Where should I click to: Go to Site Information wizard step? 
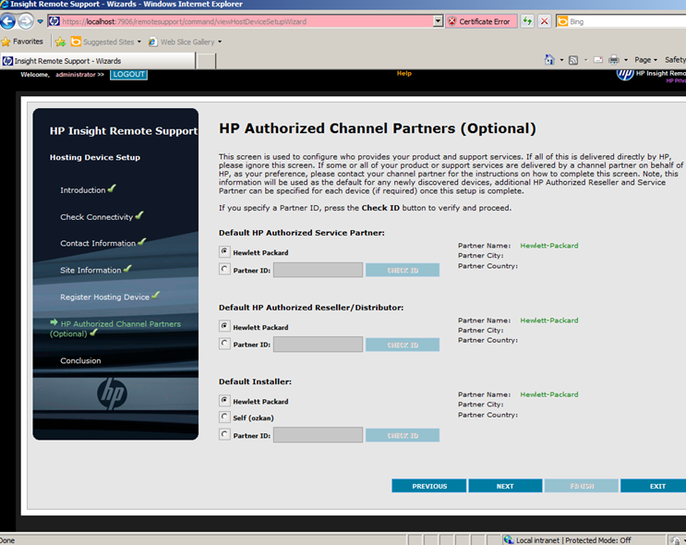coord(90,270)
